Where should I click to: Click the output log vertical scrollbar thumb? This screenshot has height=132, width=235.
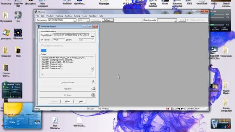93,69
